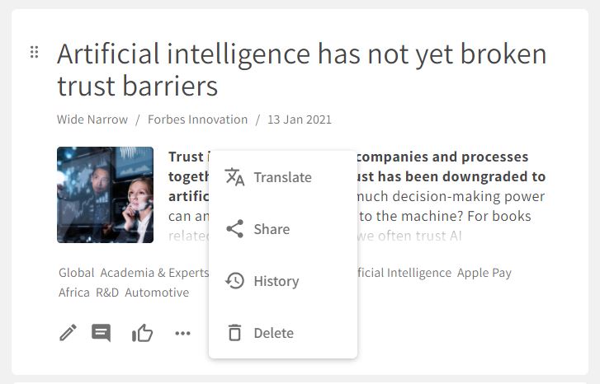
Task: Open the comment icon
Action: 102,333
